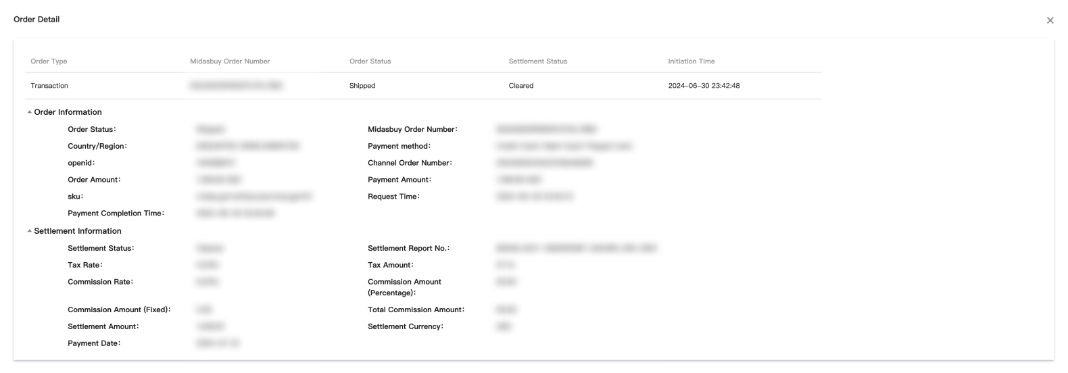
Task: Click the Shipped status cell
Action: [362, 86]
